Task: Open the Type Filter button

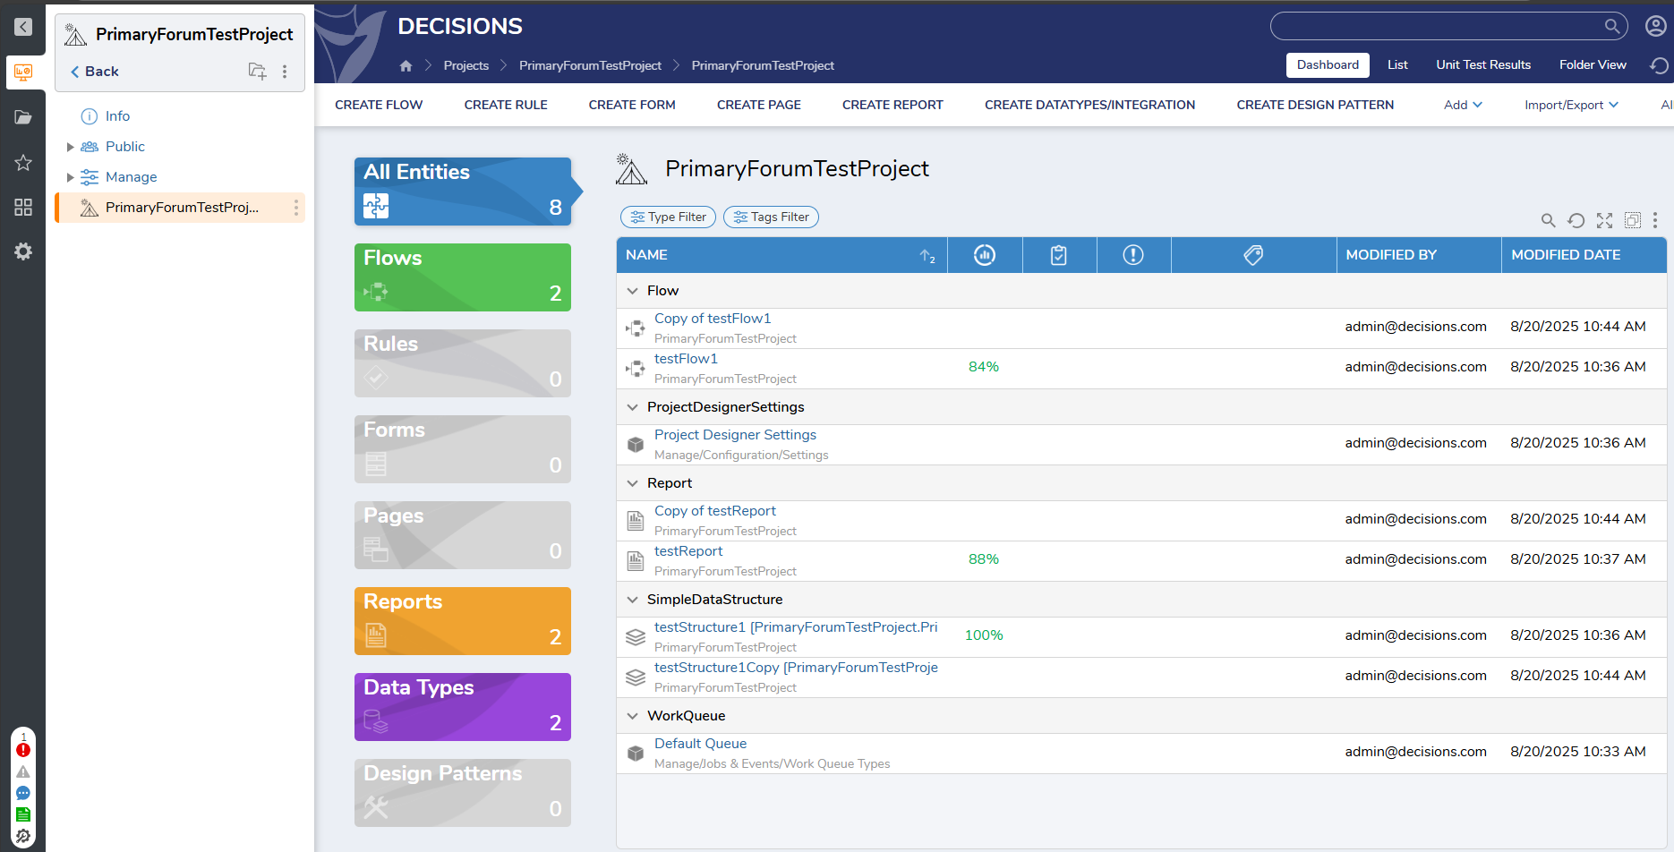Action: click(668, 217)
